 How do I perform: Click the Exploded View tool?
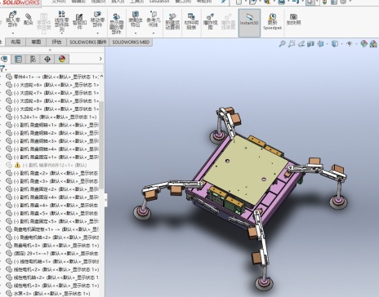click(210, 21)
